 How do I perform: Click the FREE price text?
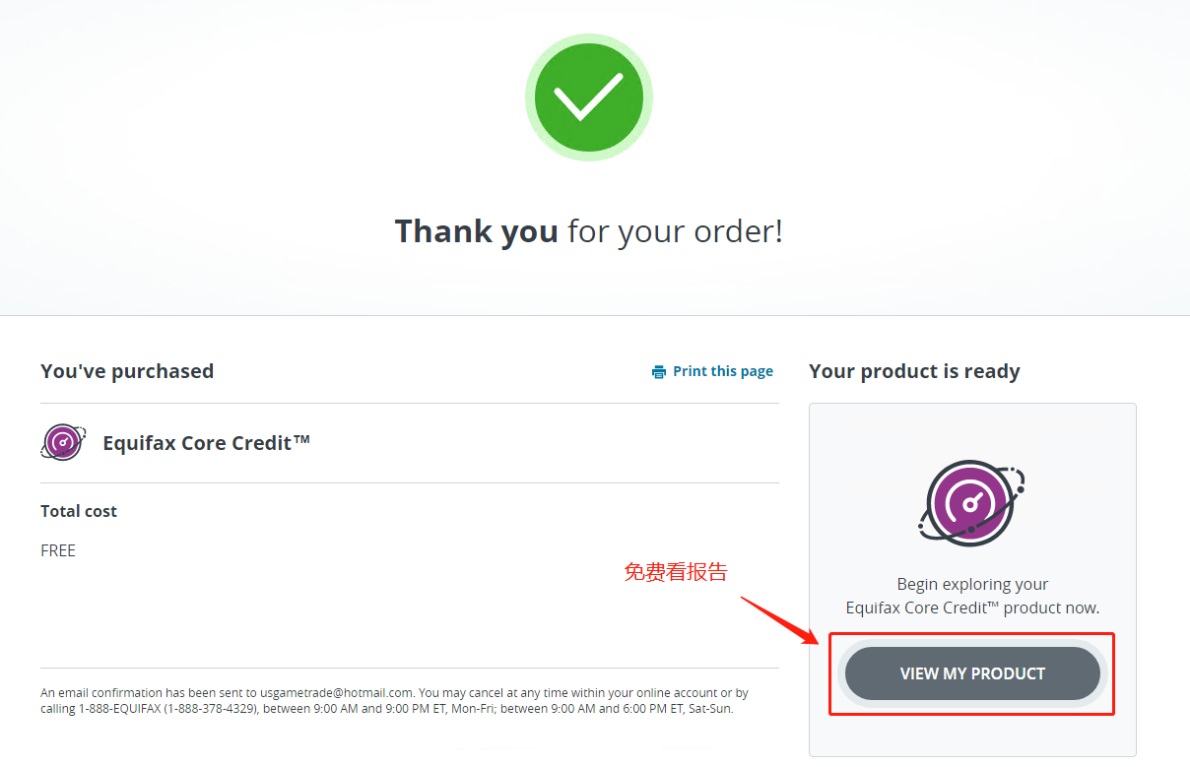point(58,550)
